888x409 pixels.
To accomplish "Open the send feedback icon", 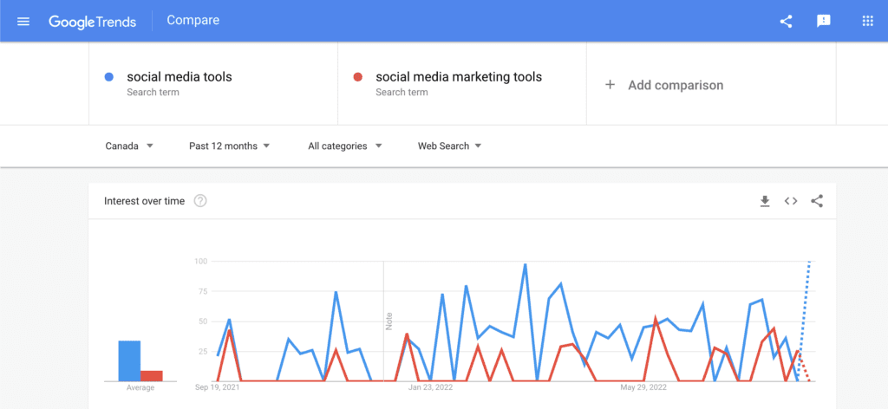I will tap(824, 21).
